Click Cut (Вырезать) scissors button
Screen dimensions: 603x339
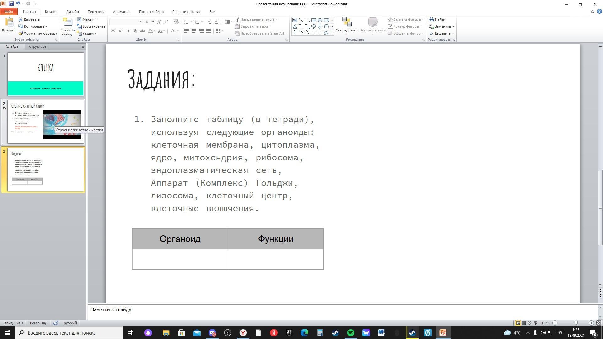(x=29, y=19)
